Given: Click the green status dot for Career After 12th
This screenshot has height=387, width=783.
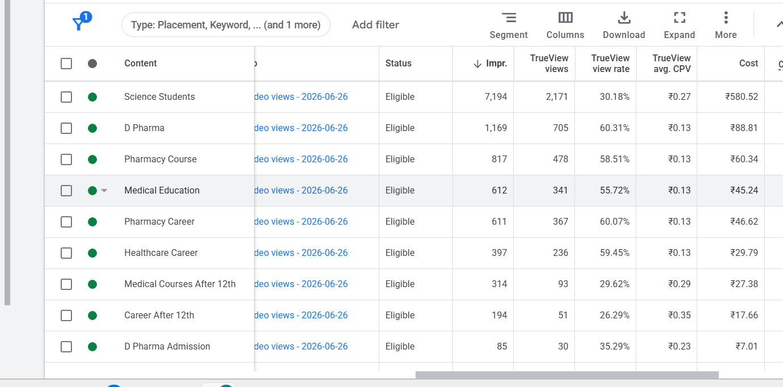Looking at the screenshot, I should (92, 316).
